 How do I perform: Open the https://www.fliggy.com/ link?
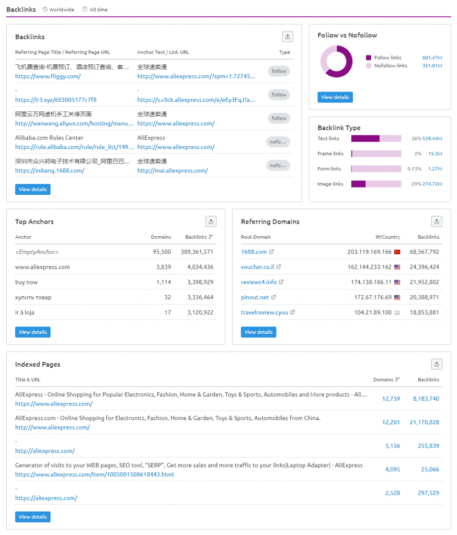[48, 76]
